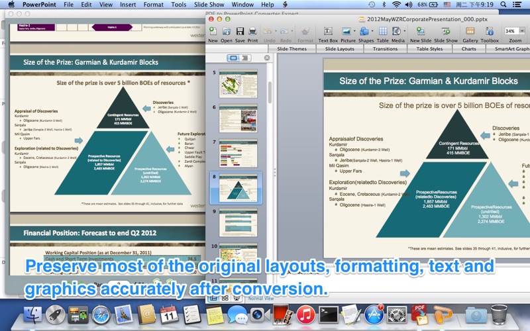Open System Preferences from the Dock
This screenshot has height=331, width=530.
396,315
